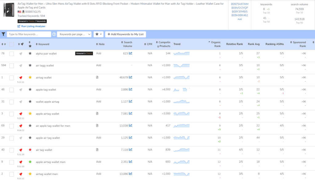The width and height of the screenshot is (315, 182).
Task: Open competitor ASIN B0975HFFMM
Action: click(x=240, y=4)
